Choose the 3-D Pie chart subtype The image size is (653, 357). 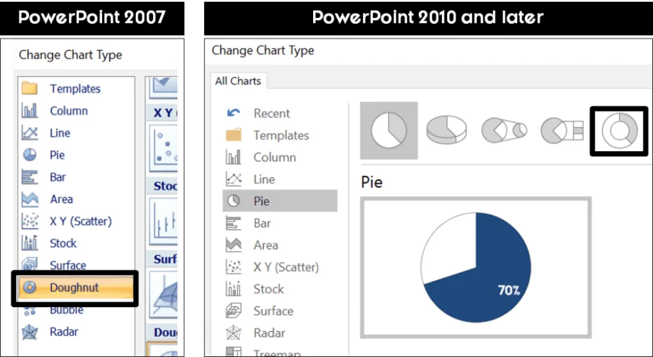pyautogui.click(x=446, y=130)
